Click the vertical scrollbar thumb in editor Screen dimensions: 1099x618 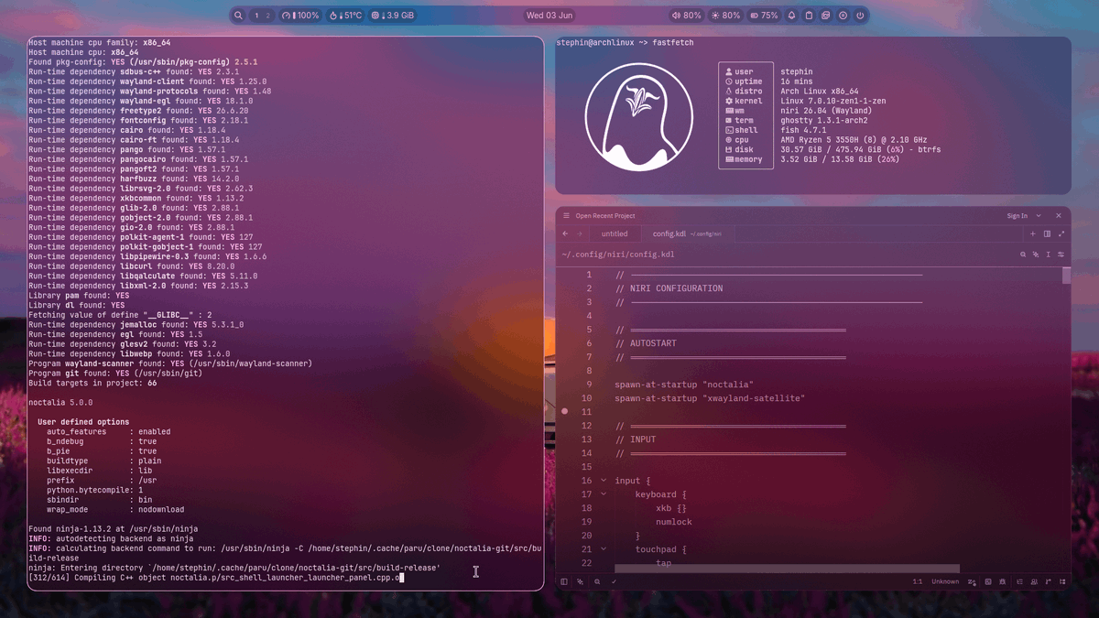1066,276
